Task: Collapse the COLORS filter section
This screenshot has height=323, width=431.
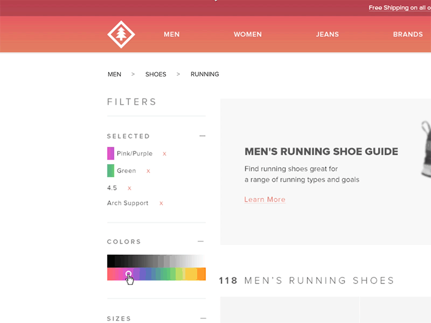Action: point(200,241)
